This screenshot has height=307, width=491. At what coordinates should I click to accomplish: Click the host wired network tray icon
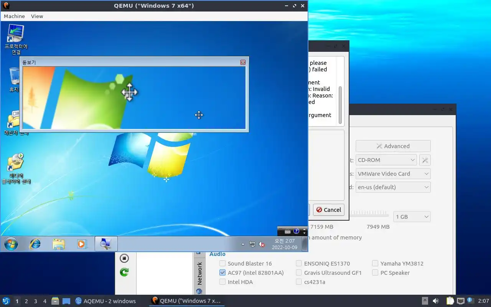[x=460, y=301]
